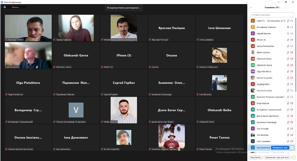Click the muted mic icon in Ігор Колодій row
The height and width of the screenshot is (161, 297).
click(x=288, y=129)
